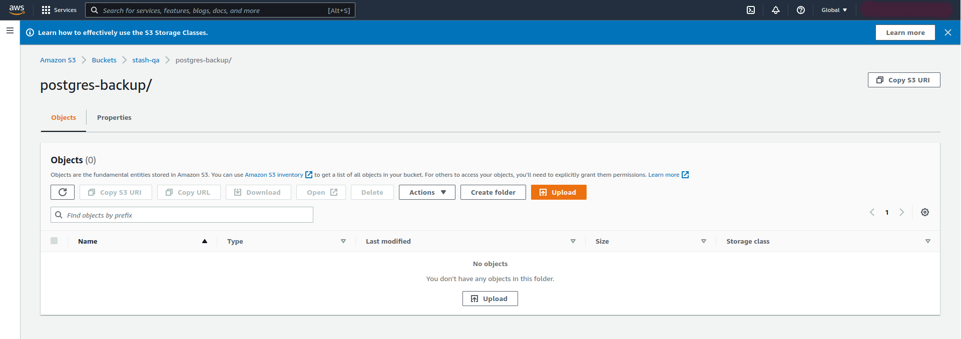The width and height of the screenshot is (961, 339).
Task: Open the external-link icon after Amazon S3 inventory
Action: coord(309,175)
